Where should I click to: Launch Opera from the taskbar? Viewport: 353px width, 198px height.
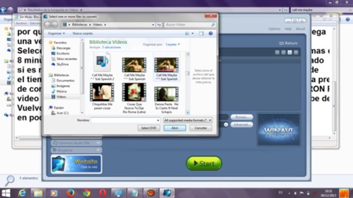click(x=102, y=193)
